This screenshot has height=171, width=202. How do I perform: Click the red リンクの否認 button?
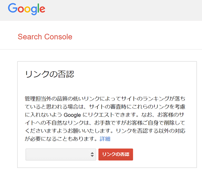click(115, 155)
